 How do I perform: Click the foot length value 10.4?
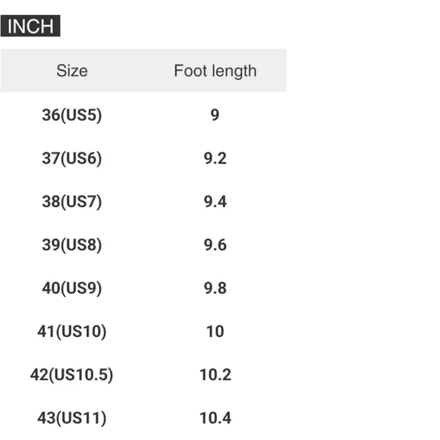coord(215,418)
